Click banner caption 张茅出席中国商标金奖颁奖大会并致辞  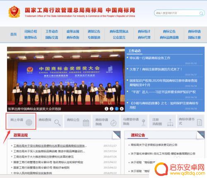click(34, 109)
